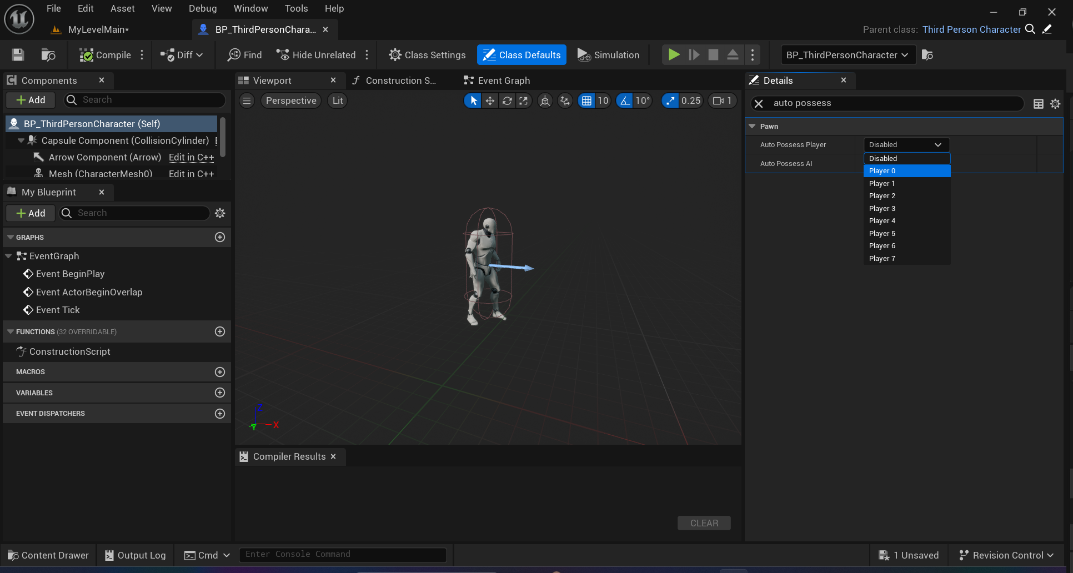Open the Debug menu

pyautogui.click(x=203, y=8)
